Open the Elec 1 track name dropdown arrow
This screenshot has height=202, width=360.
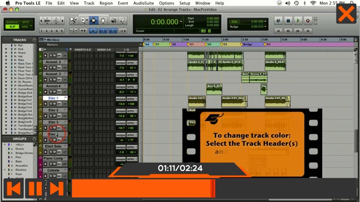pos(66,98)
